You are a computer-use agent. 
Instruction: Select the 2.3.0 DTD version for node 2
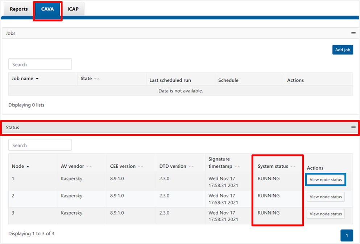[x=164, y=195]
